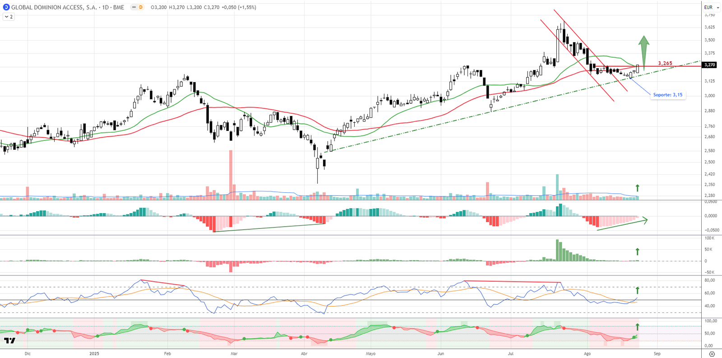Click 100K on the volume indicator scale

pos(710,238)
